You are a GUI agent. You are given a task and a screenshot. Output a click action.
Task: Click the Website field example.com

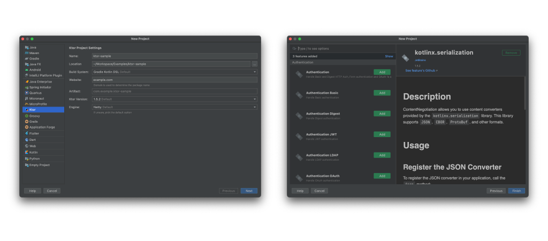[x=174, y=80]
